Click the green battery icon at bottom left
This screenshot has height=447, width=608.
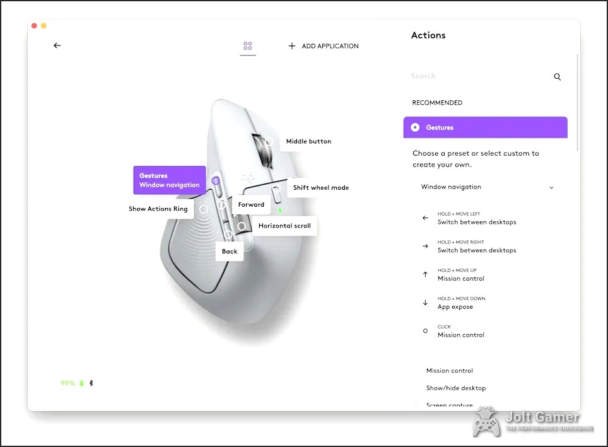[x=81, y=383]
